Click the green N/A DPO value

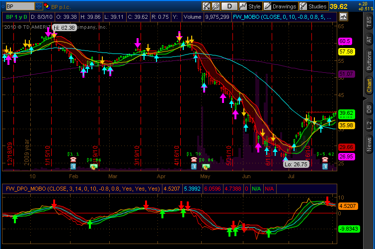pyautogui.click(x=256, y=189)
